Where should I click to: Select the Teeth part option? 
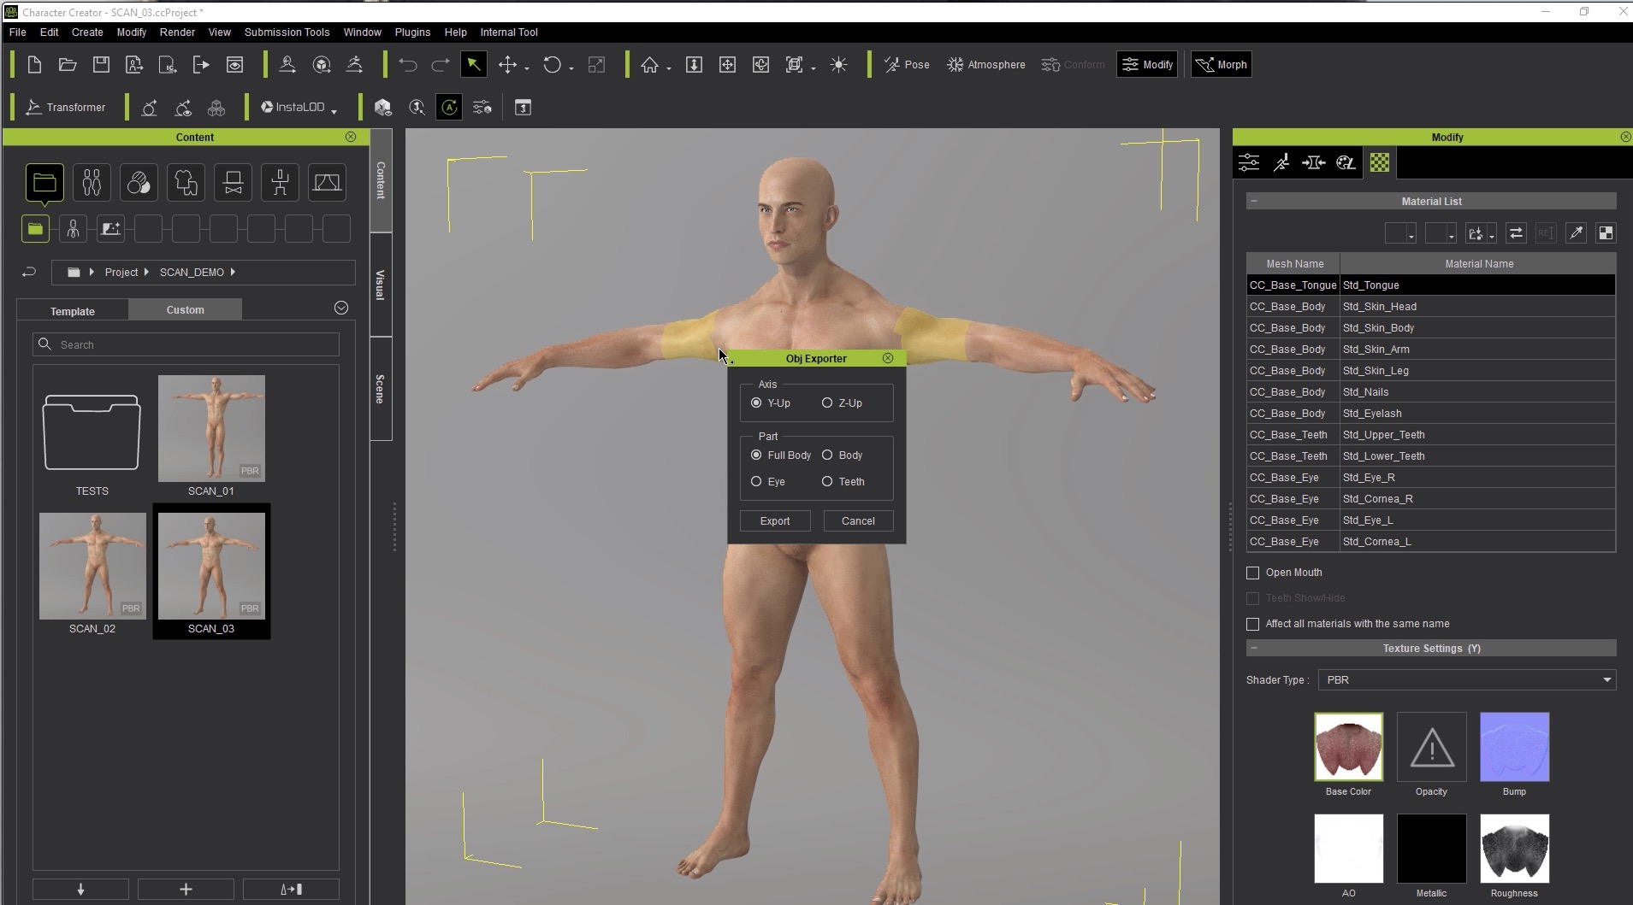[x=843, y=482]
